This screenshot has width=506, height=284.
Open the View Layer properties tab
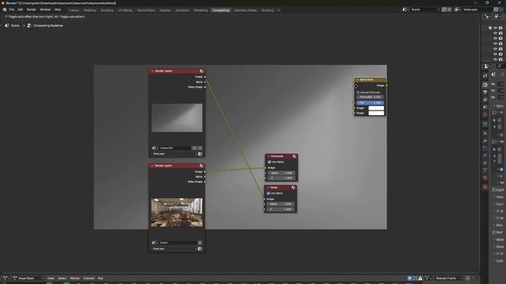tap(485, 100)
